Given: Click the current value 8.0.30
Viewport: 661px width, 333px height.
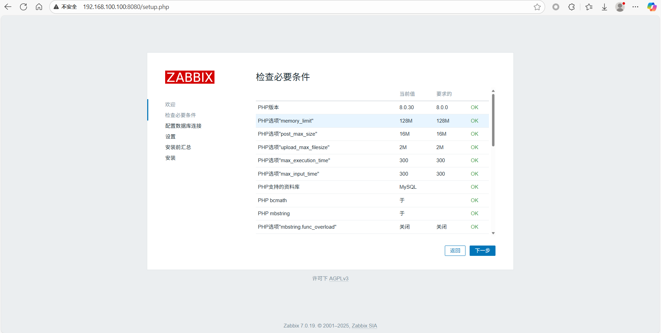Looking at the screenshot, I should (x=407, y=107).
